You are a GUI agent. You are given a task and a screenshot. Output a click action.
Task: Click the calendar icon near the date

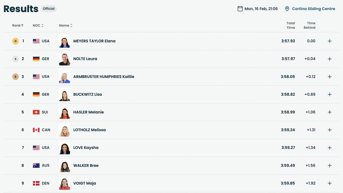click(x=240, y=9)
